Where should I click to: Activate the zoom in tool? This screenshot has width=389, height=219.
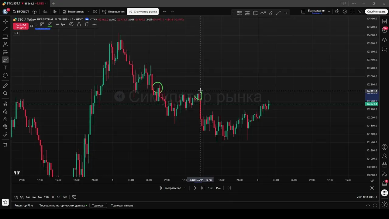coord(5,93)
